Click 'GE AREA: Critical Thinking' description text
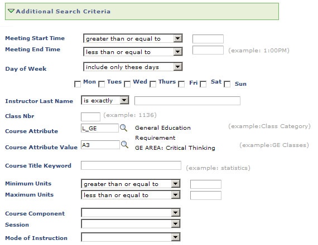The height and width of the screenshot is (245, 318). click(x=175, y=148)
